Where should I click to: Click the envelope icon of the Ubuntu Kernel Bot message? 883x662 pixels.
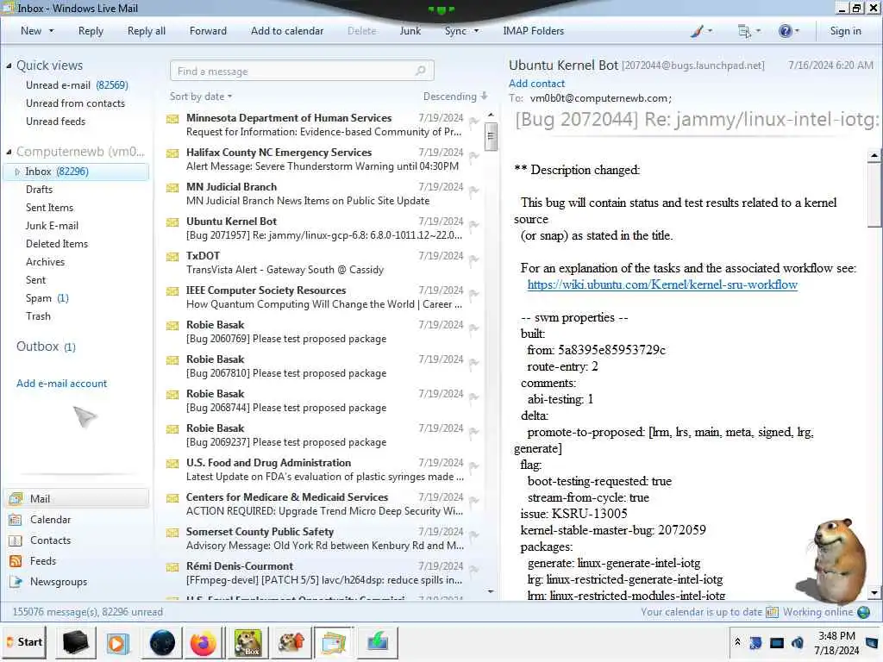172,222
